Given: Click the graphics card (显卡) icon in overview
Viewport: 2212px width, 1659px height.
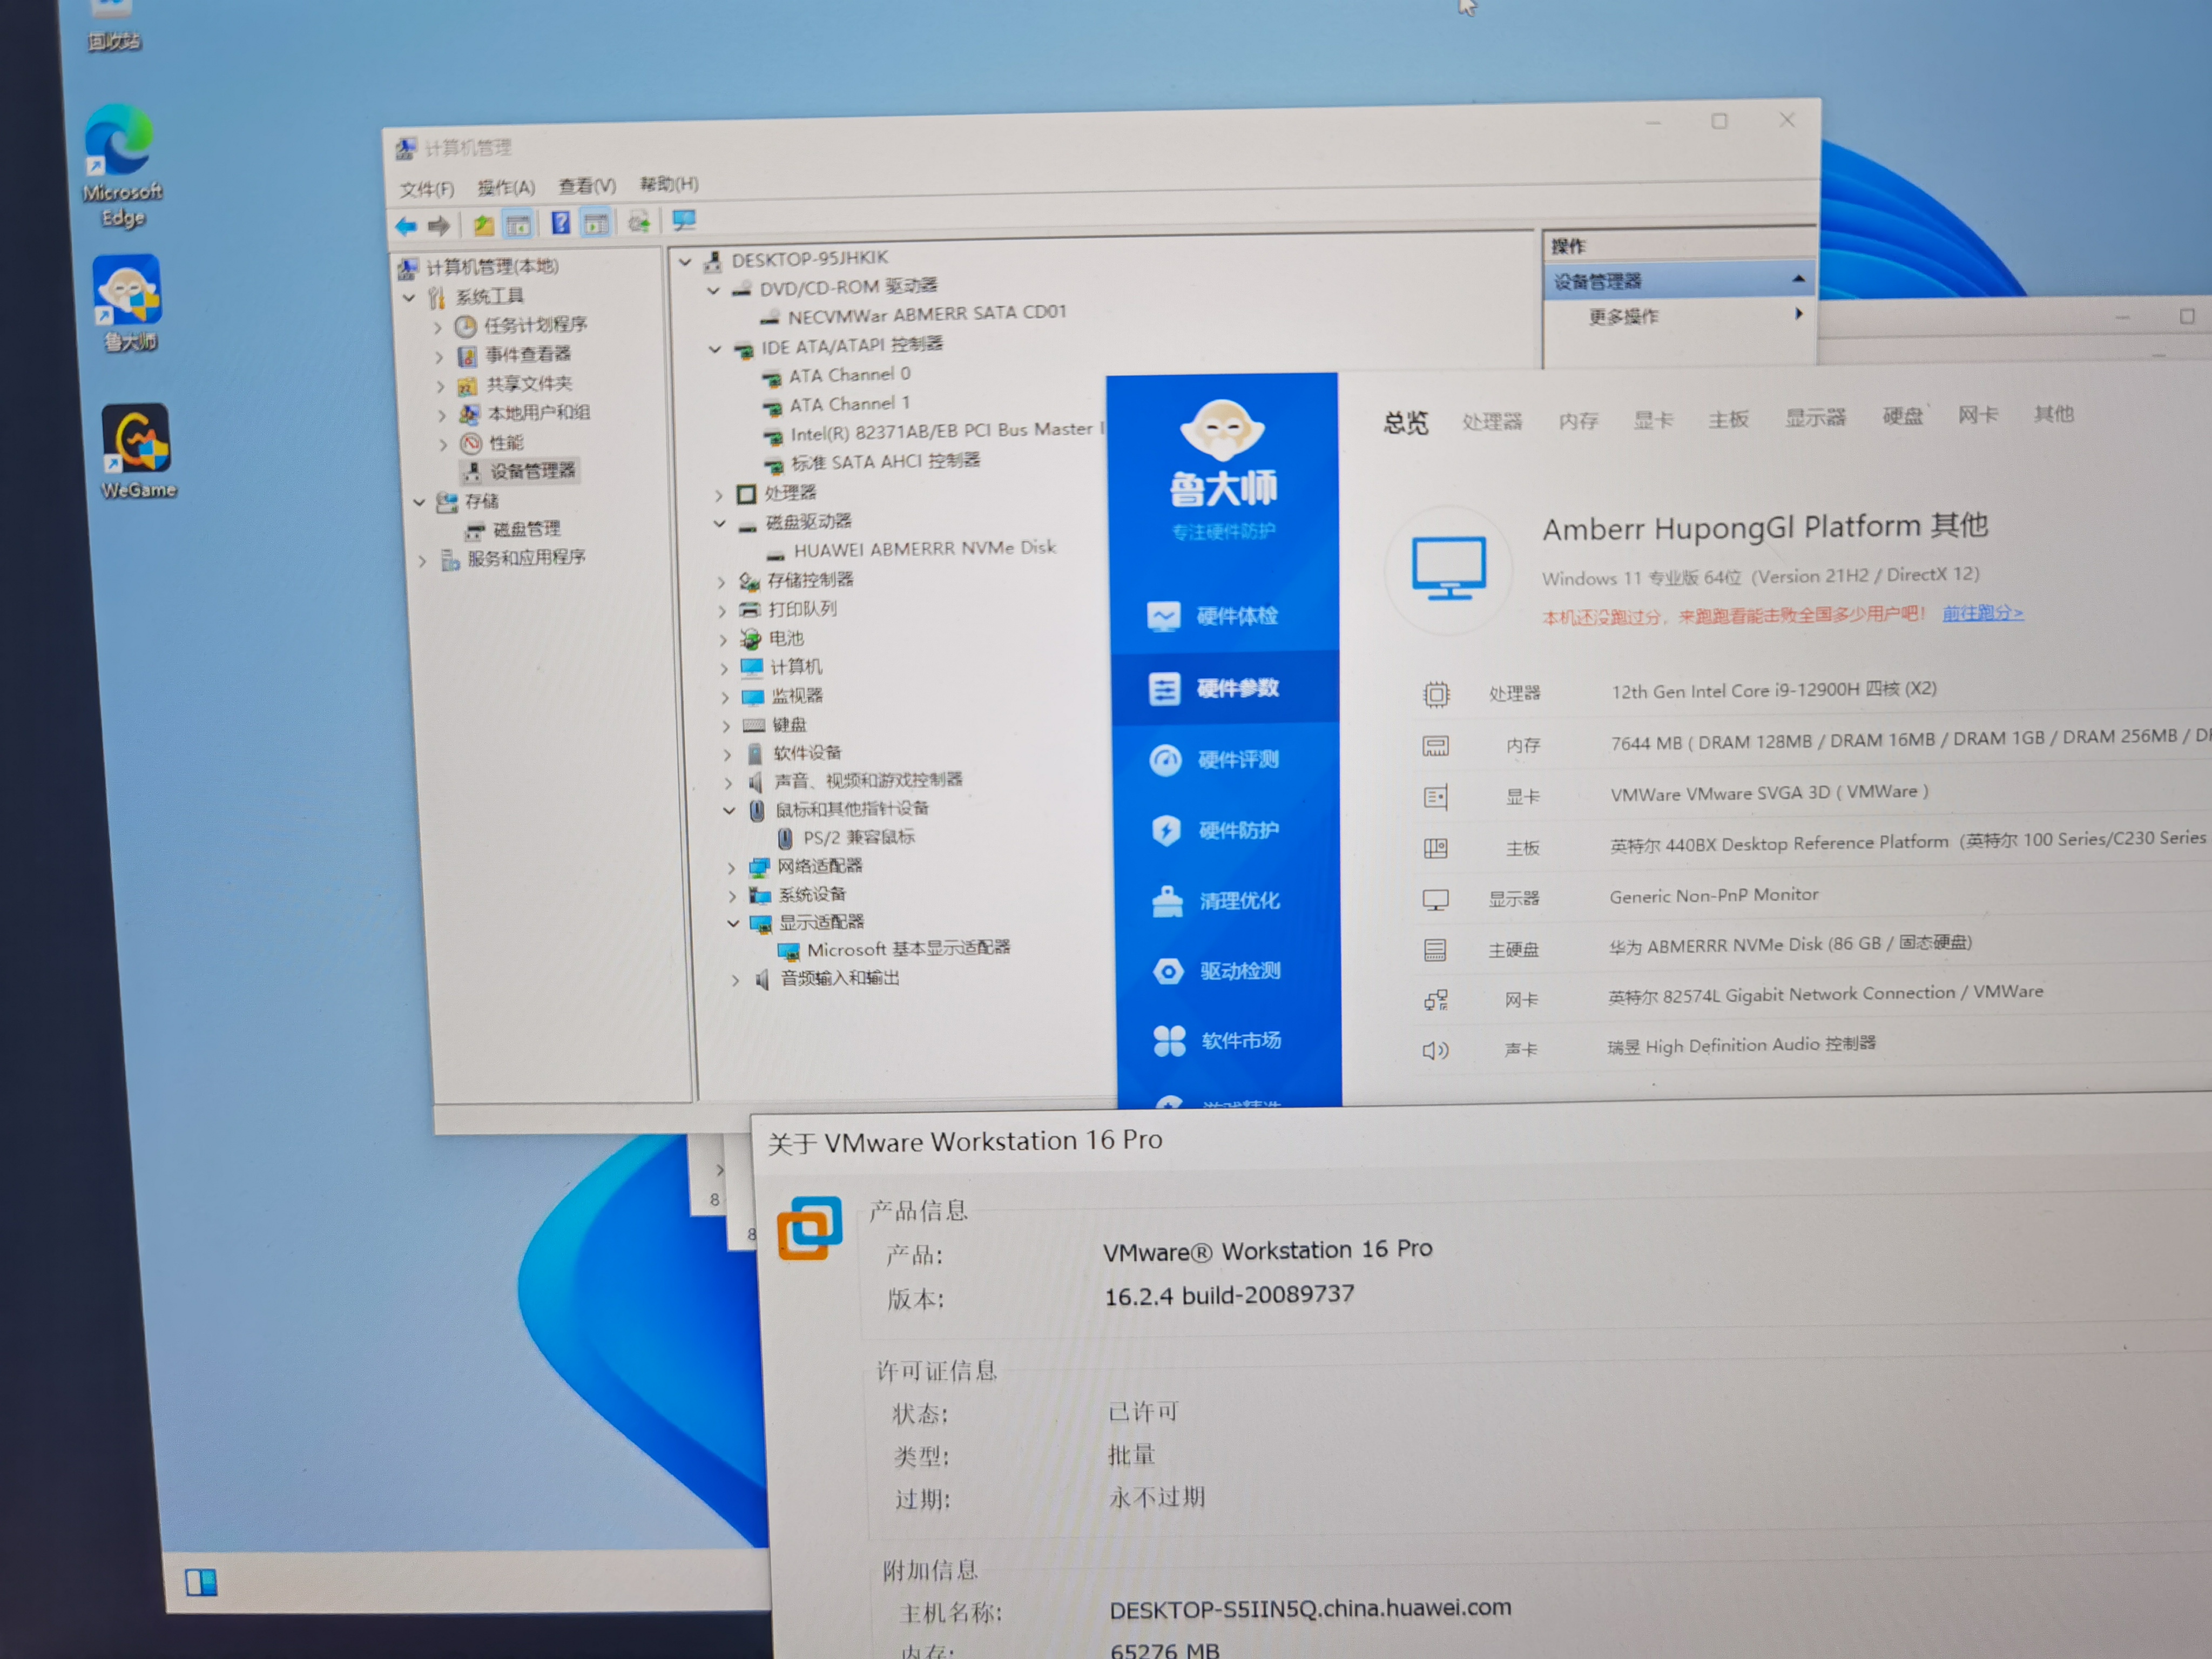Looking at the screenshot, I should pos(1436,797).
